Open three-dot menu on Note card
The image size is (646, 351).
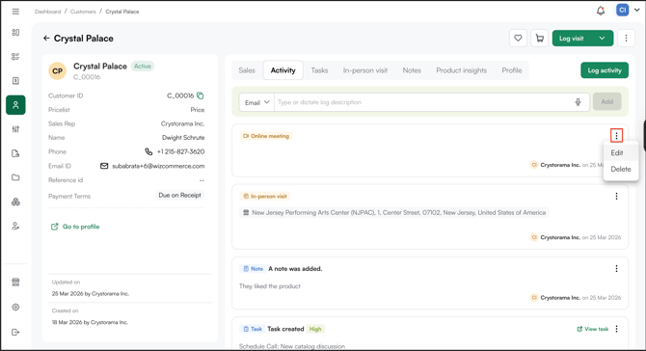tap(616, 269)
